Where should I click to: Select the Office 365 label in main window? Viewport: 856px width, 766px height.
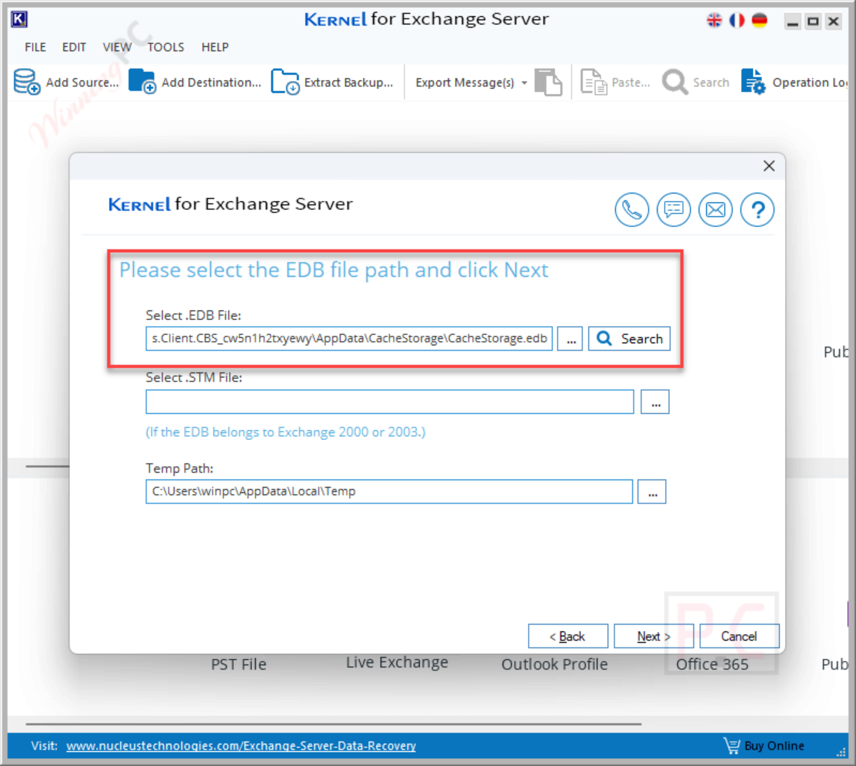[712, 664]
